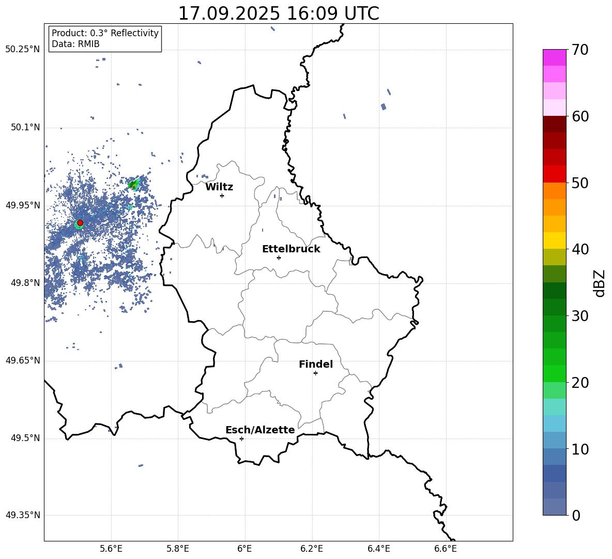Click the latitude label 50.1°N
This screenshot has height=559, width=612.
pyautogui.click(x=25, y=128)
